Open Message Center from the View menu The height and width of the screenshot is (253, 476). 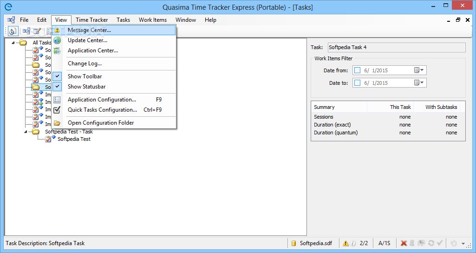tap(114, 30)
